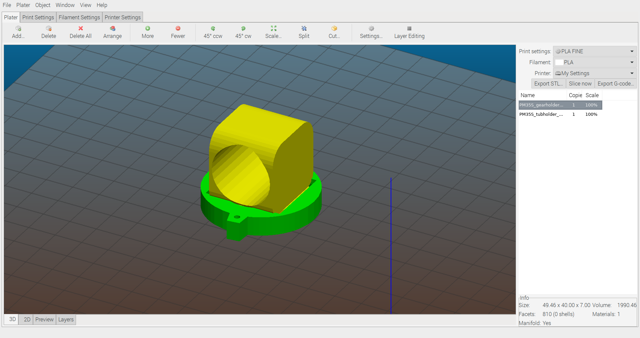640x338 pixels.
Task: Select the PM35S_tubholder row in object list
Action: (560, 114)
